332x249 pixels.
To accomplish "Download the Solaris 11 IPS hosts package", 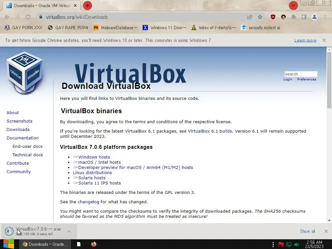I will click(x=100, y=183).
